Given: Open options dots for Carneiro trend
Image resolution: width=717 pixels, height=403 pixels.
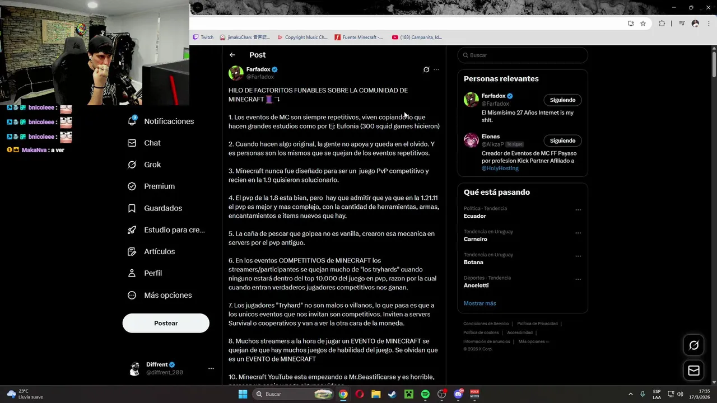Looking at the screenshot, I should coord(578,233).
